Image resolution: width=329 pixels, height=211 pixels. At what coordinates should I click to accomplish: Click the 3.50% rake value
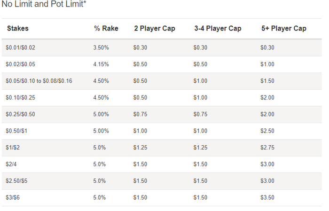tap(101, 47)
